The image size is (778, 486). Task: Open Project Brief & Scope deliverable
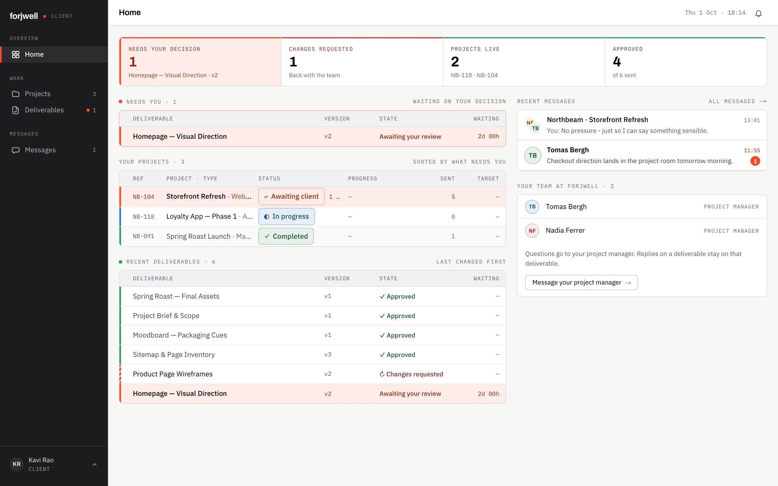(312, 316)
